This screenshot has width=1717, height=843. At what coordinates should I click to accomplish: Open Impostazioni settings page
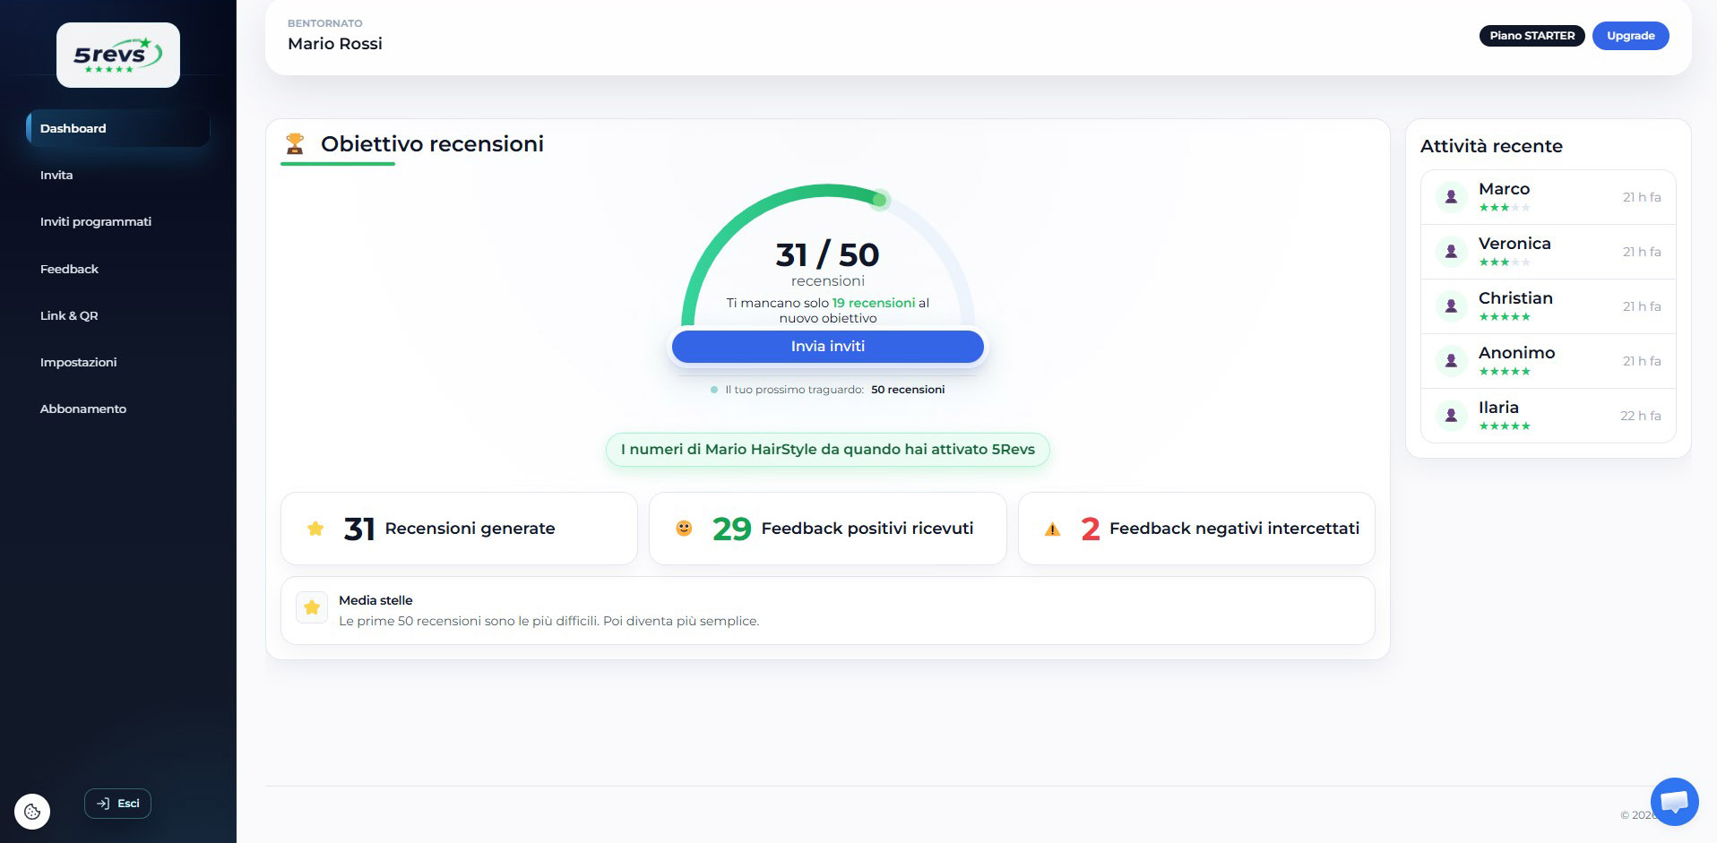[x=78, y=362]
